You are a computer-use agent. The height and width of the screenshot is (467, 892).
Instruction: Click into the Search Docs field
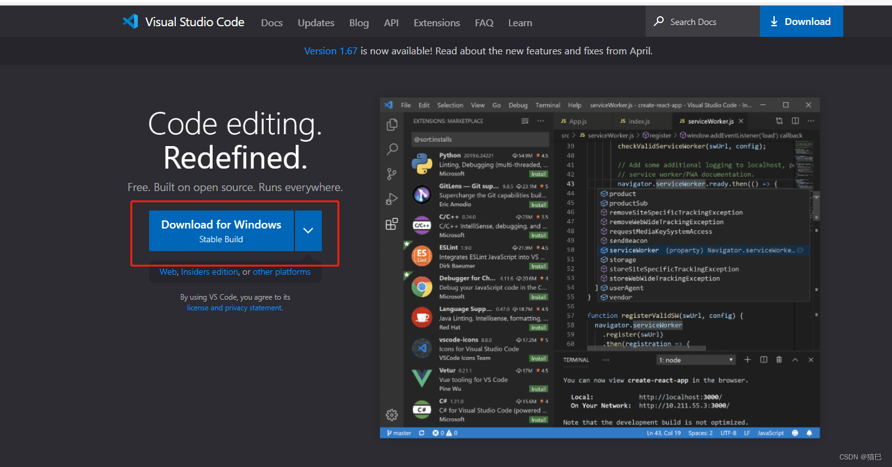(x=703, y=22)
